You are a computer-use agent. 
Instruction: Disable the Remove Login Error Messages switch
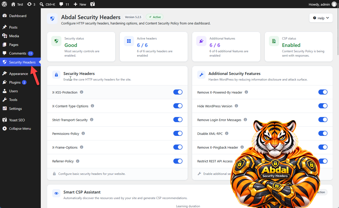coord(323,120)
